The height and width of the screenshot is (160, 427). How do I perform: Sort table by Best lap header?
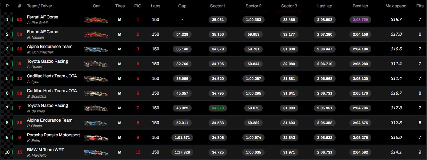pos(360,6)
